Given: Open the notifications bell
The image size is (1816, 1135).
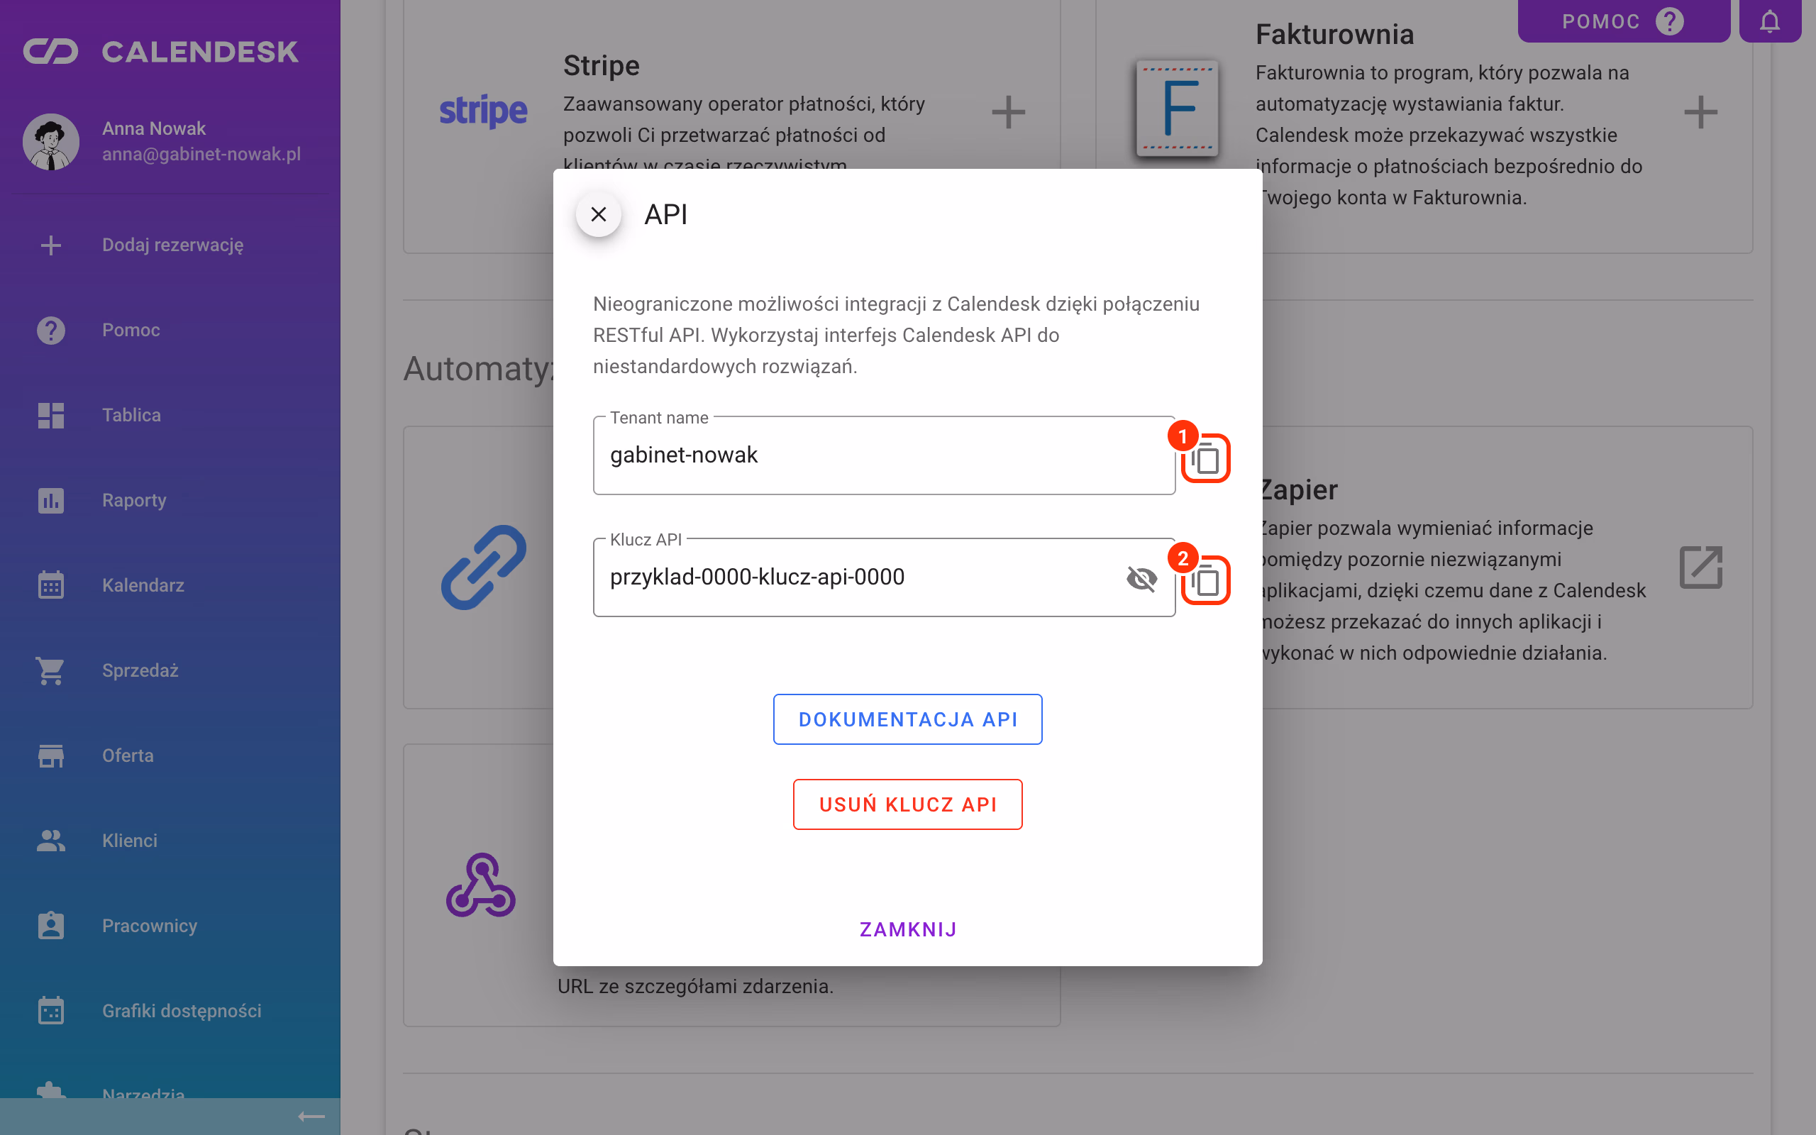Looking at the screenshot, I should click(x=1769, y=21).
